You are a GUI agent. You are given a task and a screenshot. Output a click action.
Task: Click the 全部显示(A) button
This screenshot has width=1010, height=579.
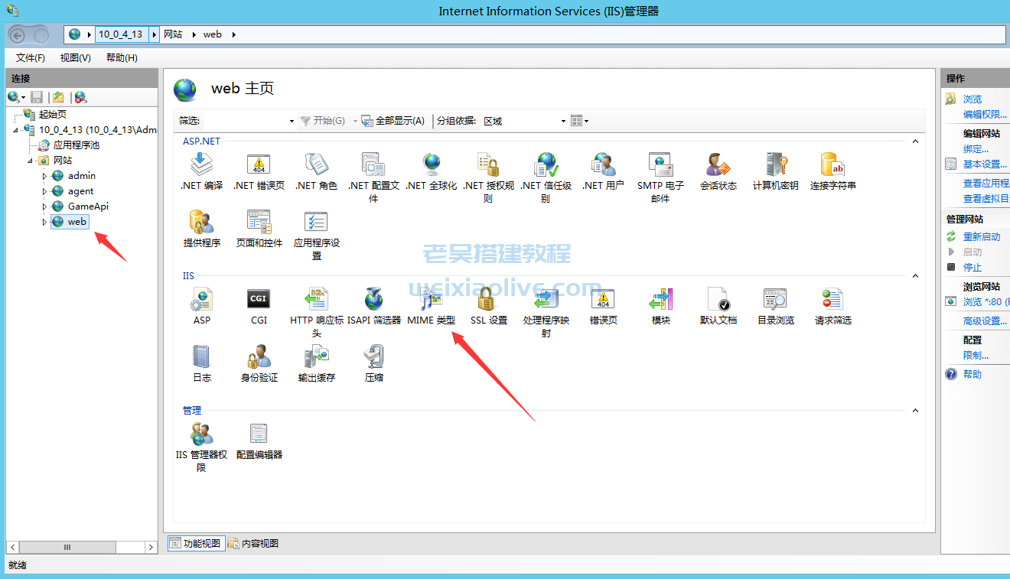click(393, 121)
